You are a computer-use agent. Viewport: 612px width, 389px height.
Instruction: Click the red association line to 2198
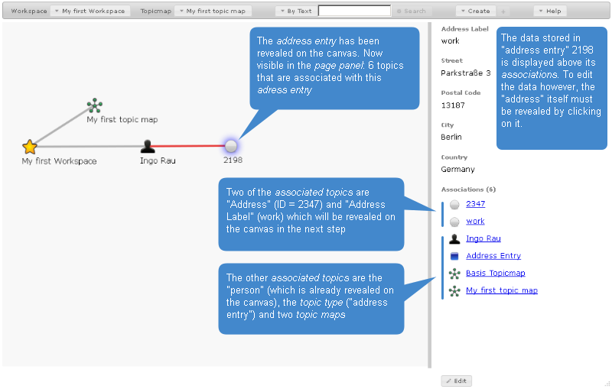click(x=191, y=145)
